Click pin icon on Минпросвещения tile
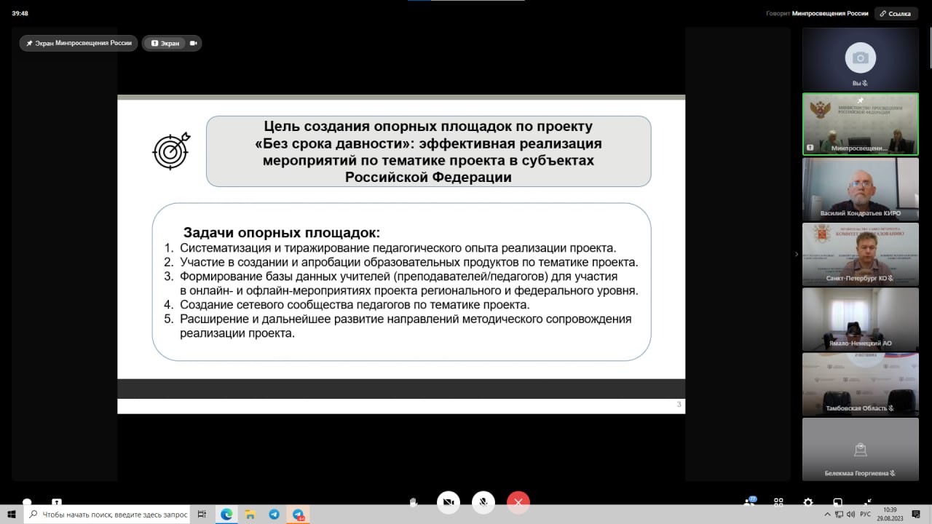 tap(860, 100)
